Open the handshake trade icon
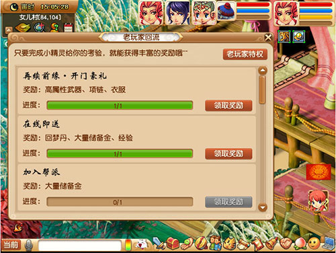 coord(286,244)
